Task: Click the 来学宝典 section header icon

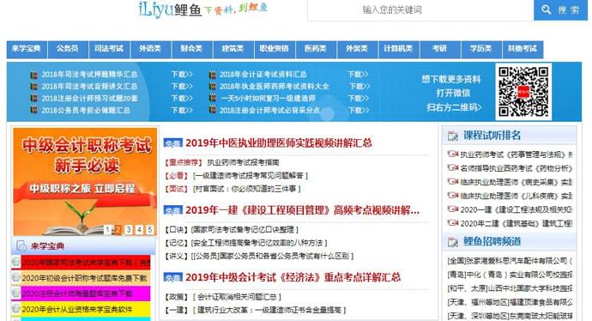Action: click(21, 246)
